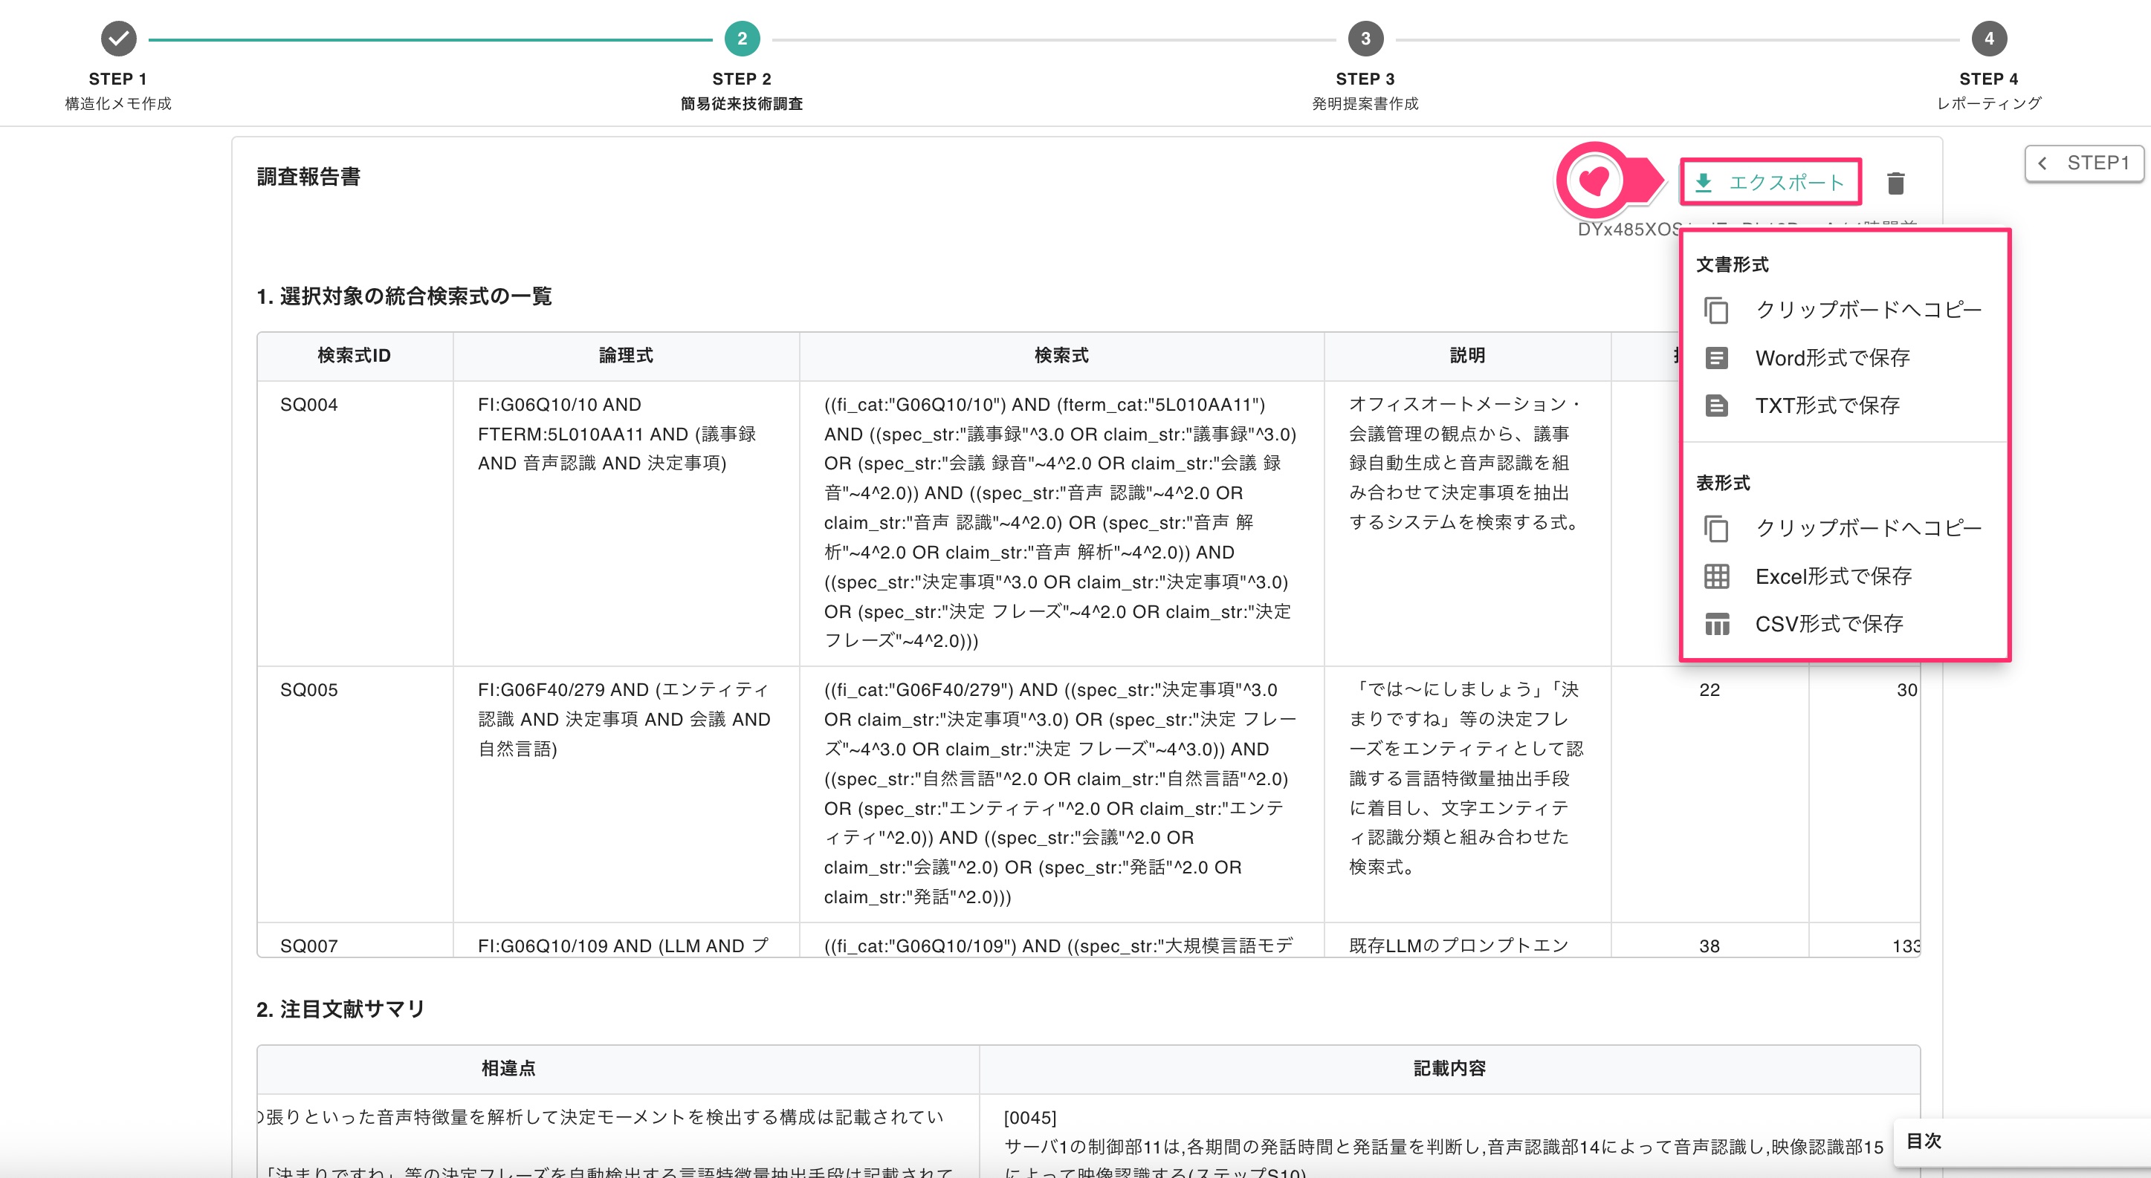Click value 38 in SQ007 row

coord(1710,946)
